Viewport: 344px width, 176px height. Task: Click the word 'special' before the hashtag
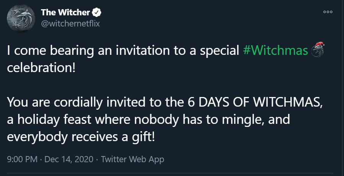coord(220,51)
